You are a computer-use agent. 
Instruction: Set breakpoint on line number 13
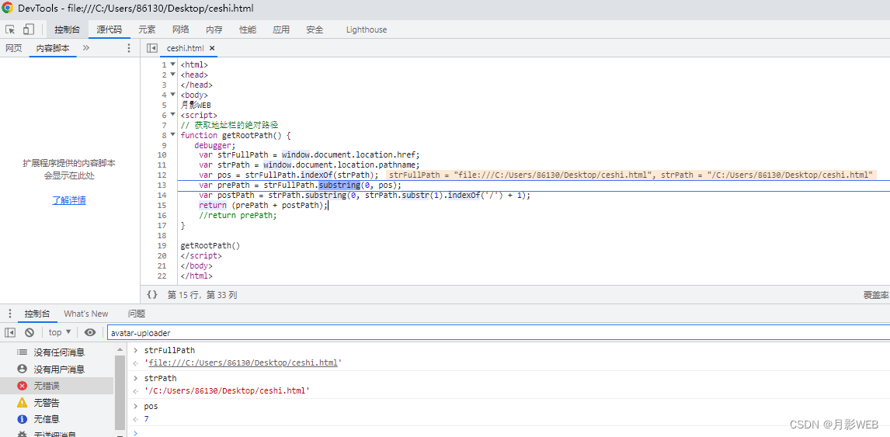(x=162, y=185)
